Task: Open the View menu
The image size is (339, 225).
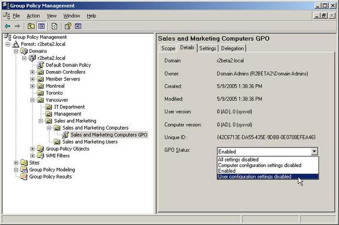Action: tap(52, 16)
